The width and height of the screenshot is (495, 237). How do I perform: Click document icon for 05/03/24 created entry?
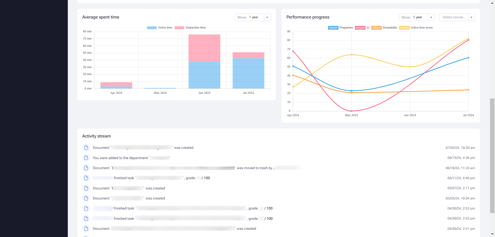(x=86, y=198)
